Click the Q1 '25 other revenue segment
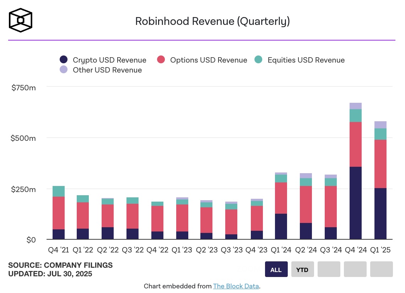The height and width of the screenshot is (293, 405). [x=380, y=125]
